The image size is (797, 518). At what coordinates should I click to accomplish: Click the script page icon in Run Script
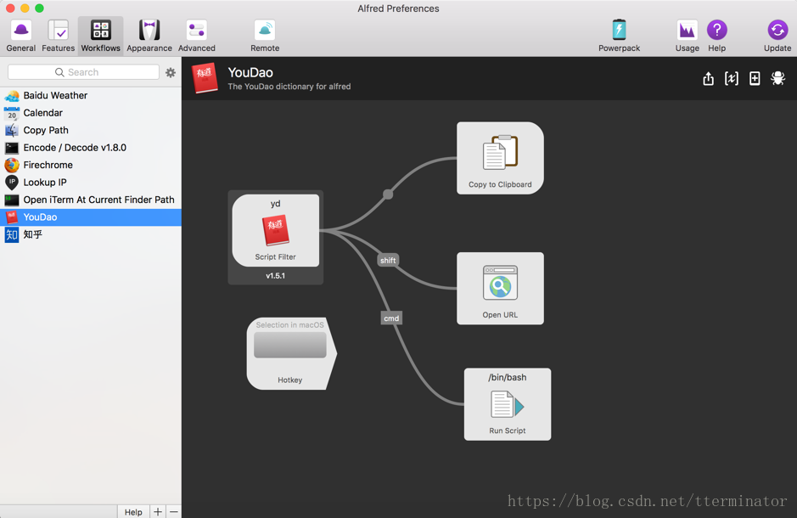click(x=508, y=404)
